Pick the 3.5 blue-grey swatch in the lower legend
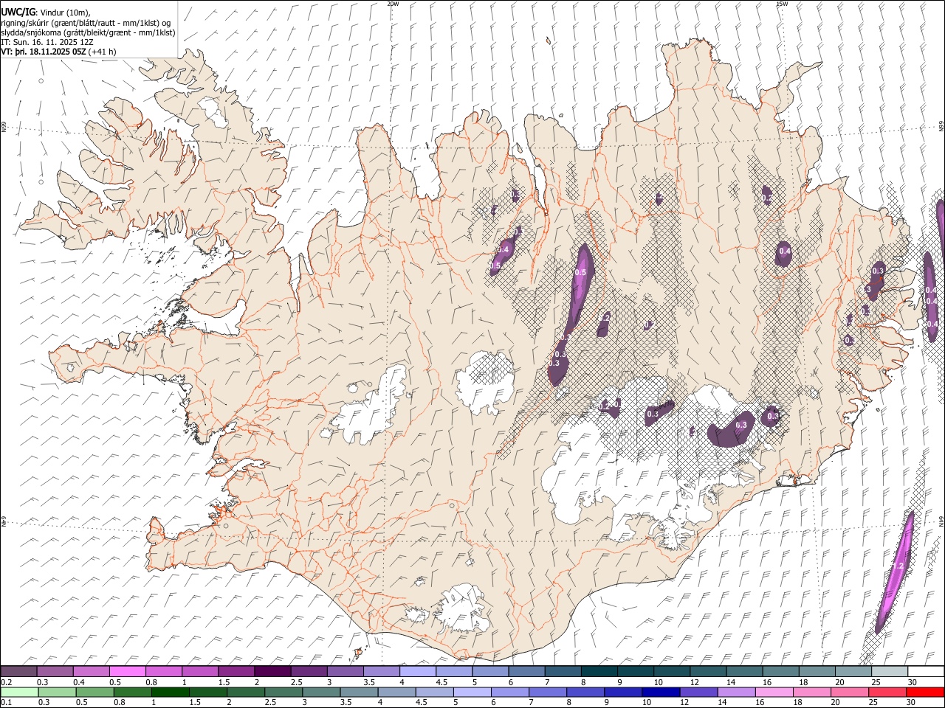 pos(358,692)
